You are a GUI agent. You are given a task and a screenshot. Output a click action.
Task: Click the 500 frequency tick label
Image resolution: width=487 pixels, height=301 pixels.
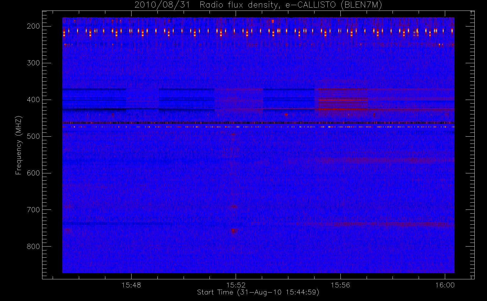(x=33, y=136)
